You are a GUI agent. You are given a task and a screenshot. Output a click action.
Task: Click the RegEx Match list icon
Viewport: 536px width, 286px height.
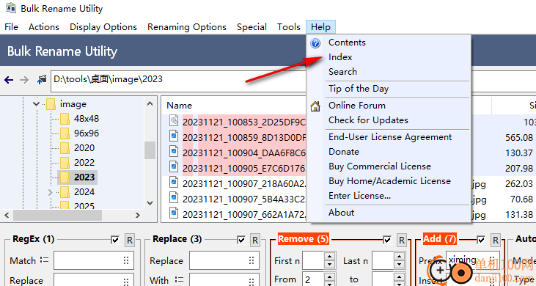click(x=45, y=260)
